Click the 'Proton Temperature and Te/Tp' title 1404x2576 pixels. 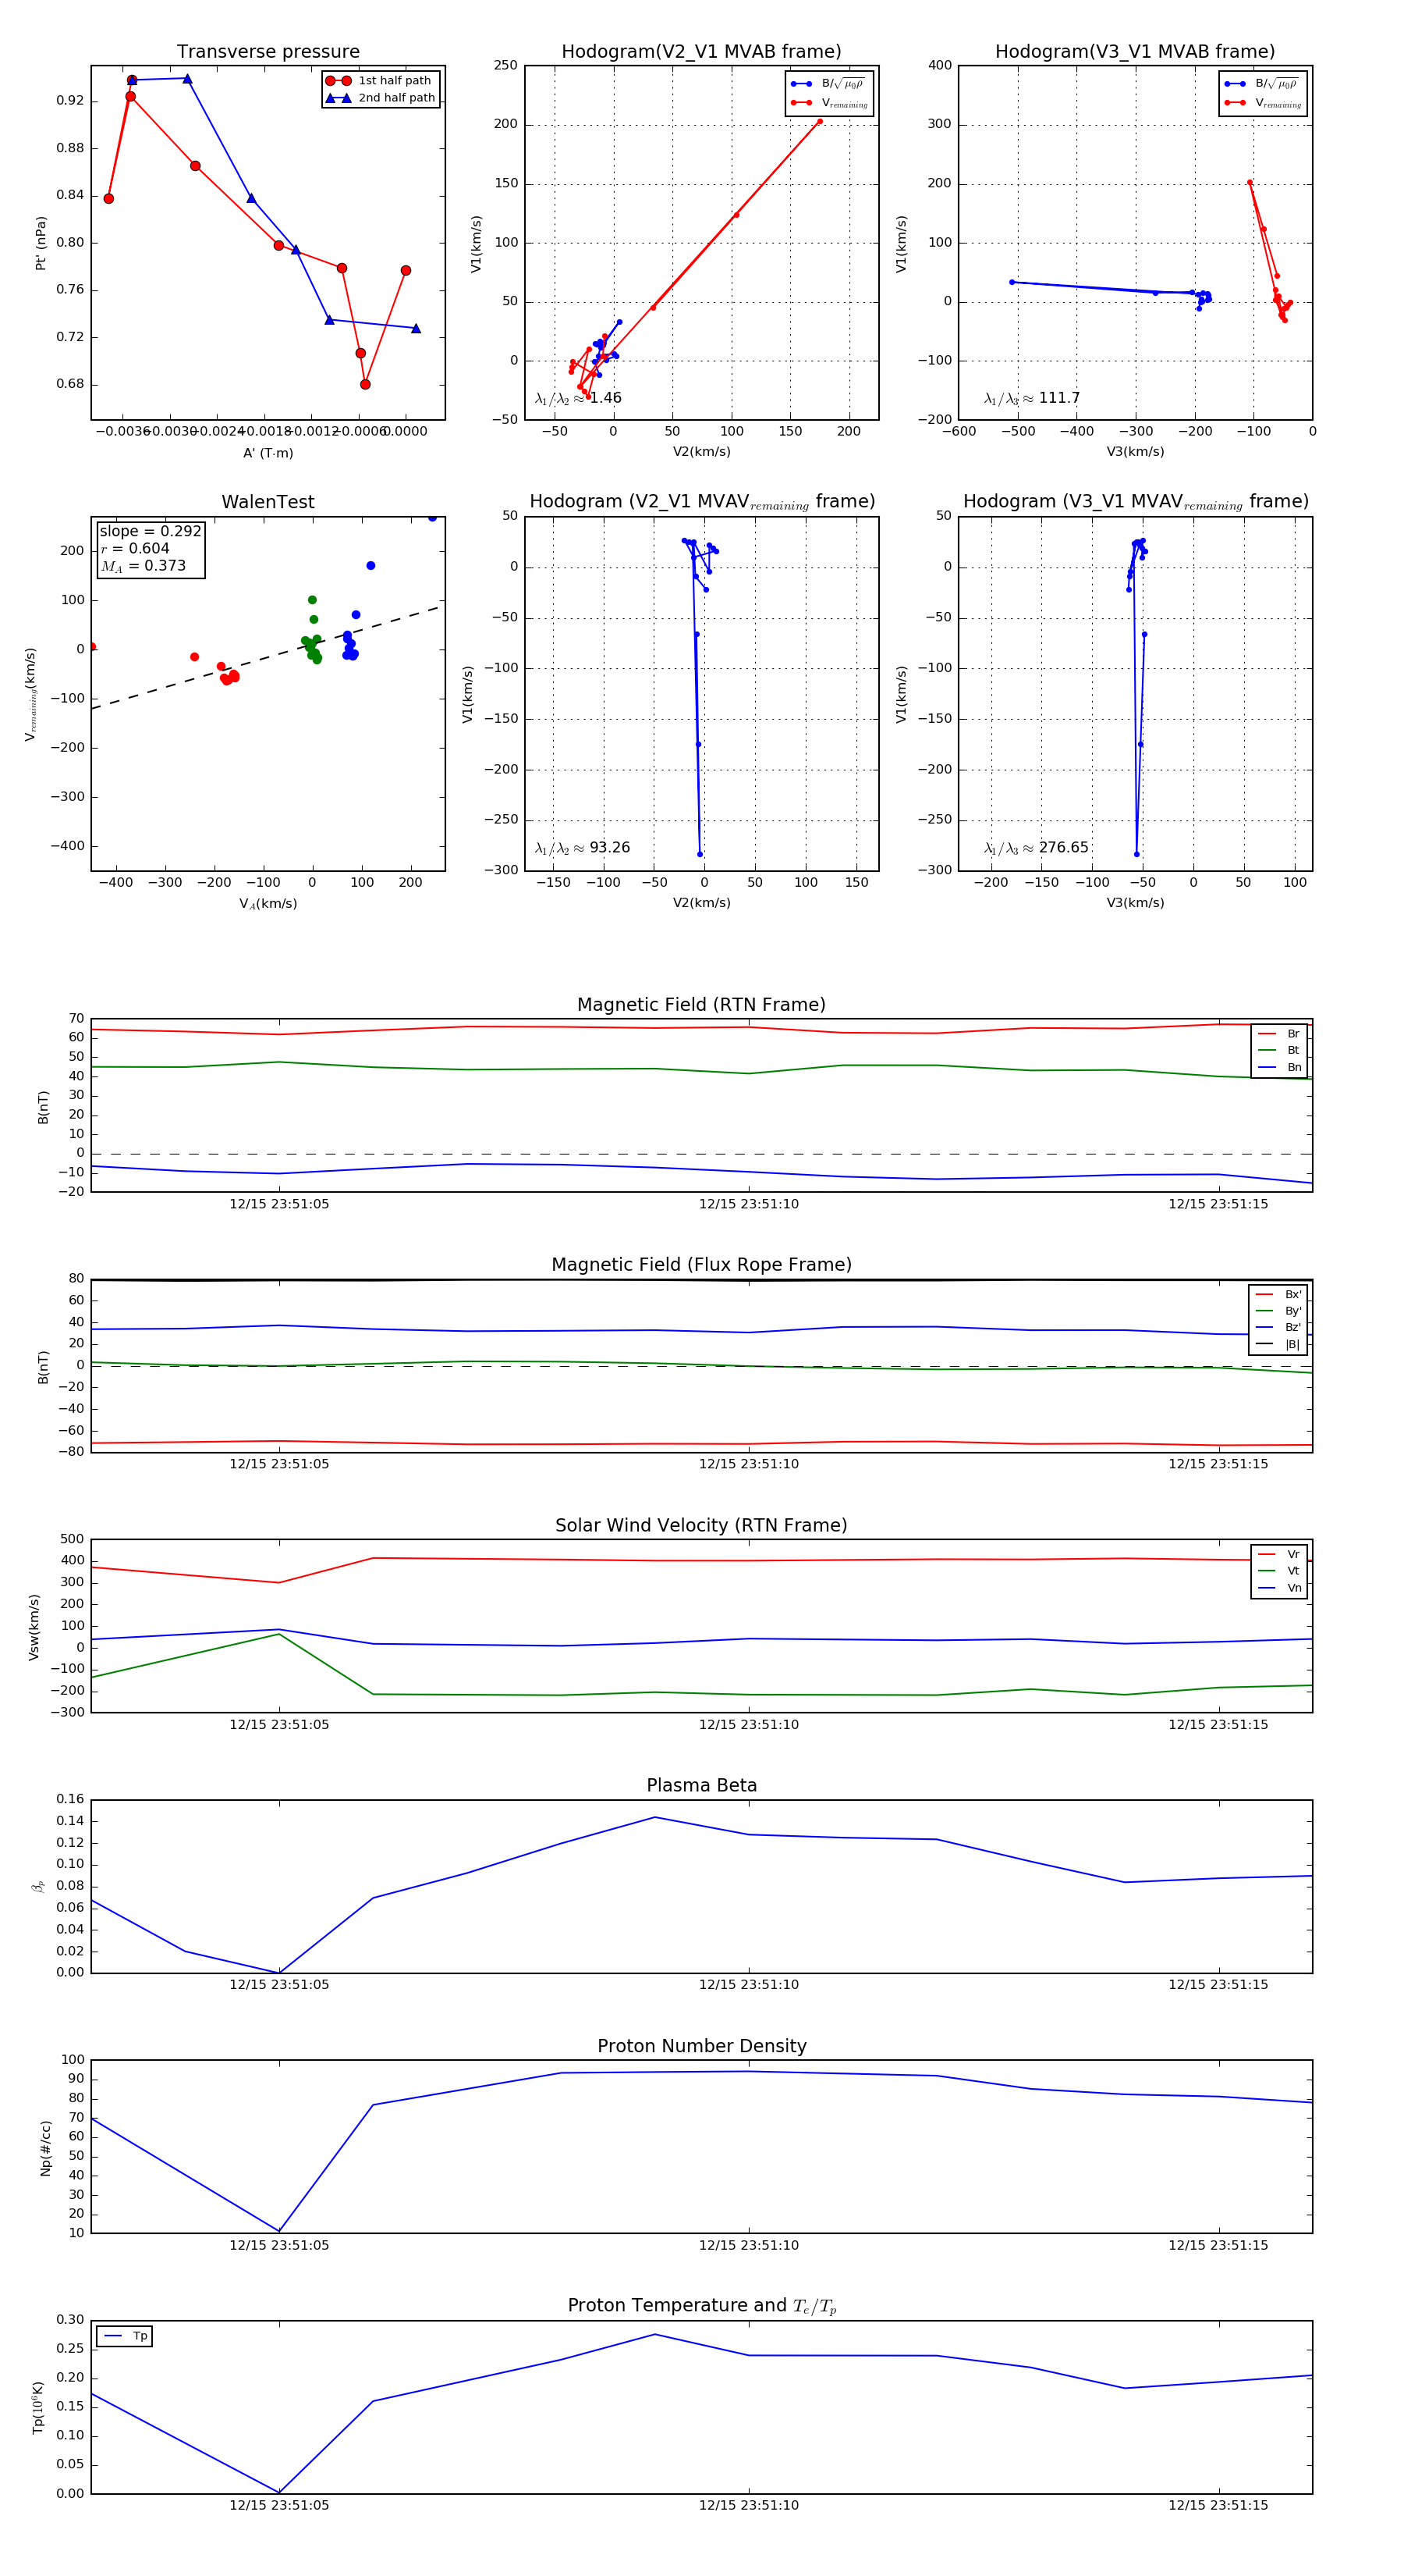pos(701,2306)
